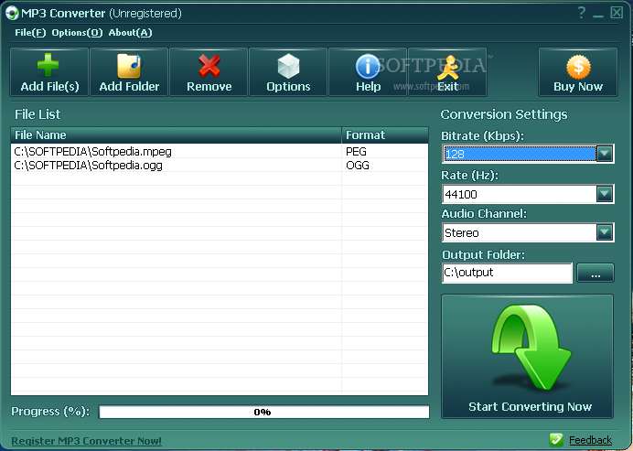Expand the Audio Channel dropdown

(x=604, y=232)
